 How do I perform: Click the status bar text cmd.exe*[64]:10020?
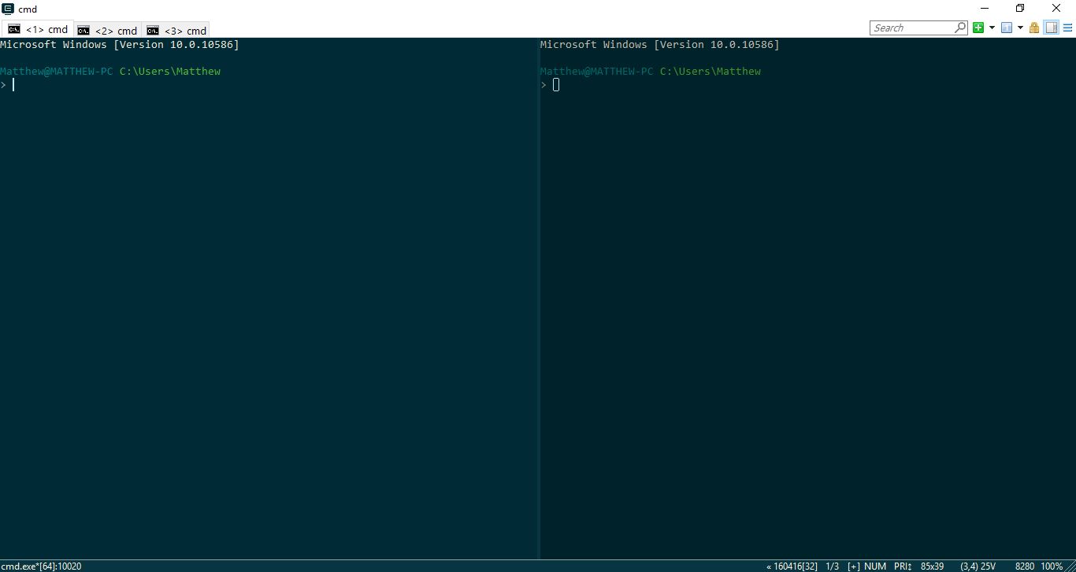pyautogui.click(x=42, y=566)
